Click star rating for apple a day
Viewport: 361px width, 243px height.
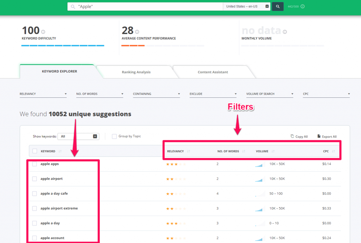pyautogui.click(x=176, y=223)
